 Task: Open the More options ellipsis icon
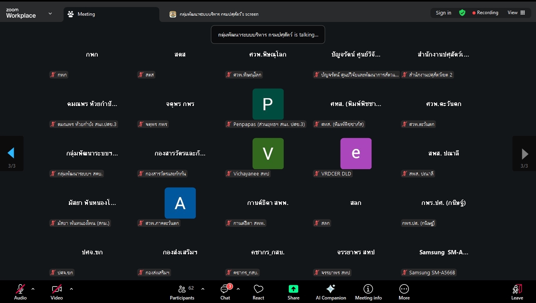[404, 289]
